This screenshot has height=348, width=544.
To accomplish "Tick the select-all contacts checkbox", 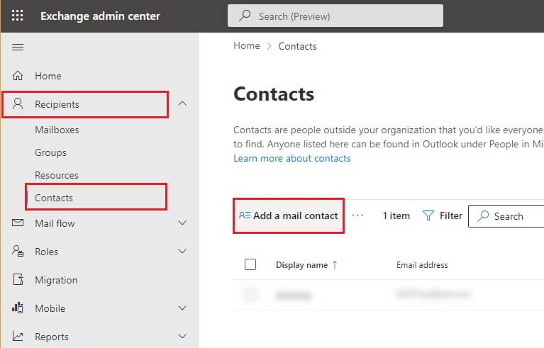I will [250, 264].
